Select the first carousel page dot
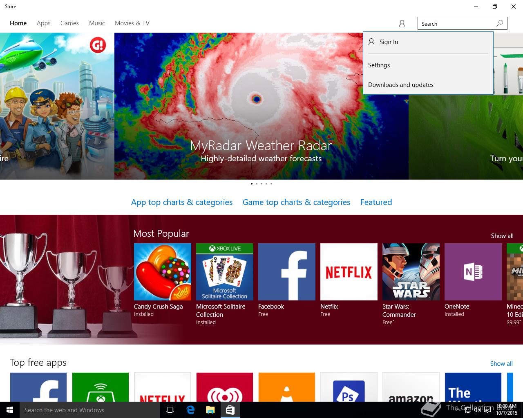This screenshot has width=523, height=418. pyautogui.click(x=252, y=184)
